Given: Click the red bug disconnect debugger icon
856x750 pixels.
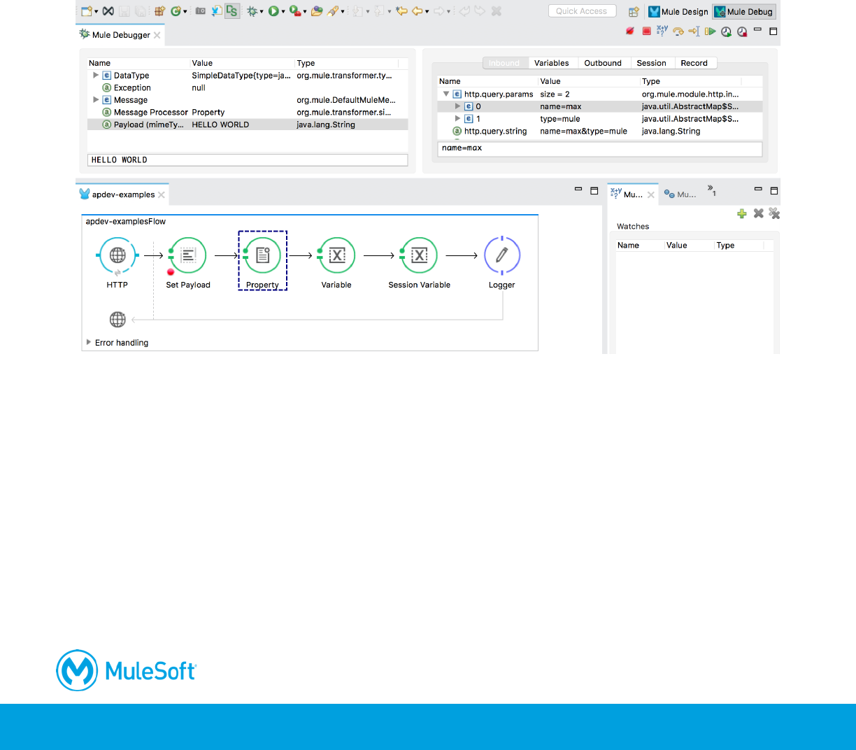Looking at the screenshot, I should [630, 31].
